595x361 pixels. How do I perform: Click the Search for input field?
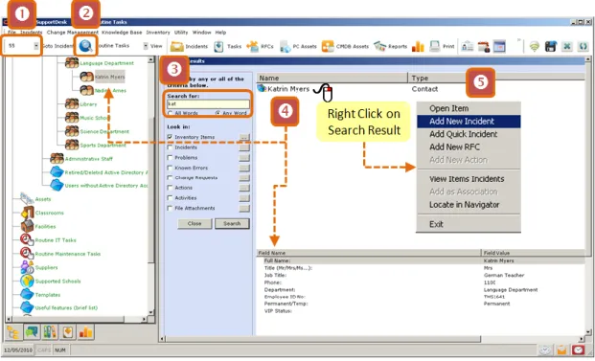pyautogui.click(x=208, y=104)
